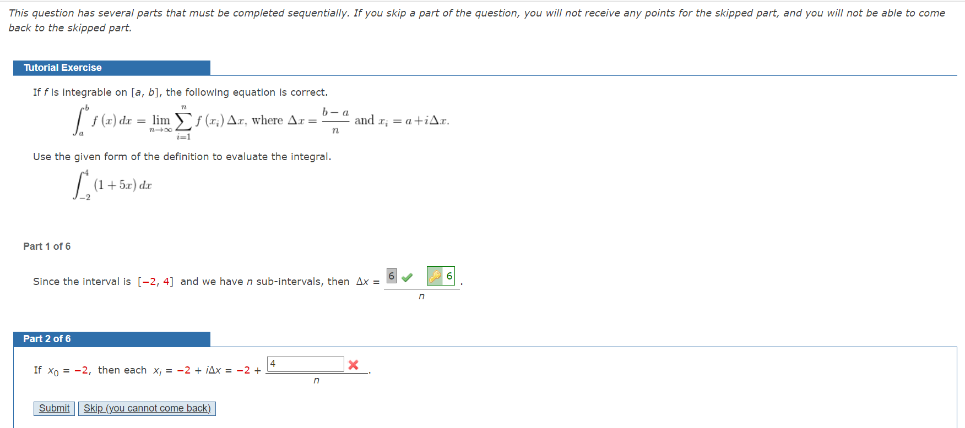Click the Part 1 of 6 label
965x428 pixels.
[47, 246]
